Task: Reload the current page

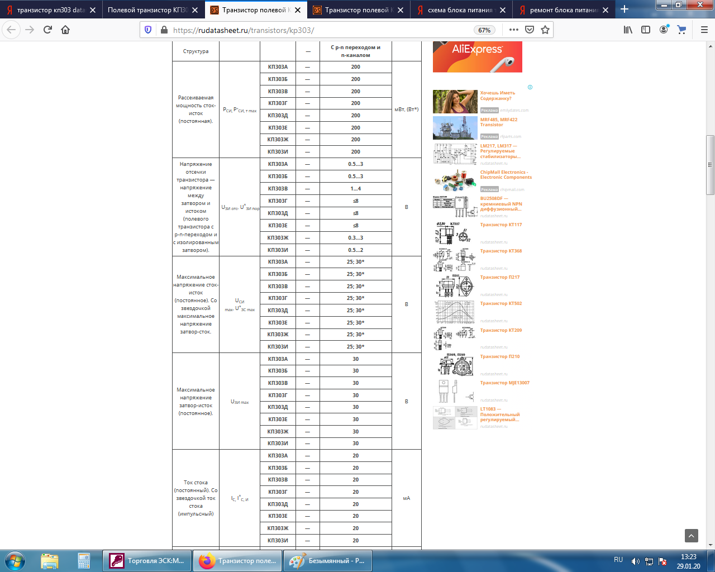Action: coord(47,30)
